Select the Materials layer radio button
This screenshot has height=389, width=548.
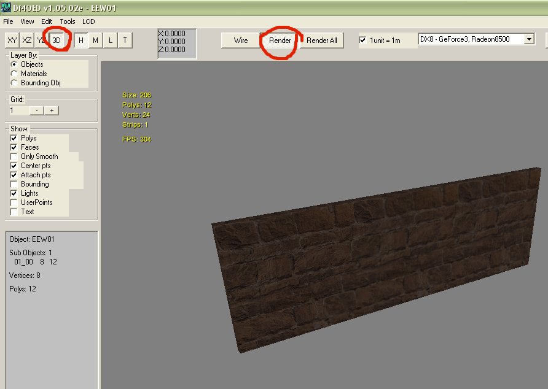click(x=14, y=74)
